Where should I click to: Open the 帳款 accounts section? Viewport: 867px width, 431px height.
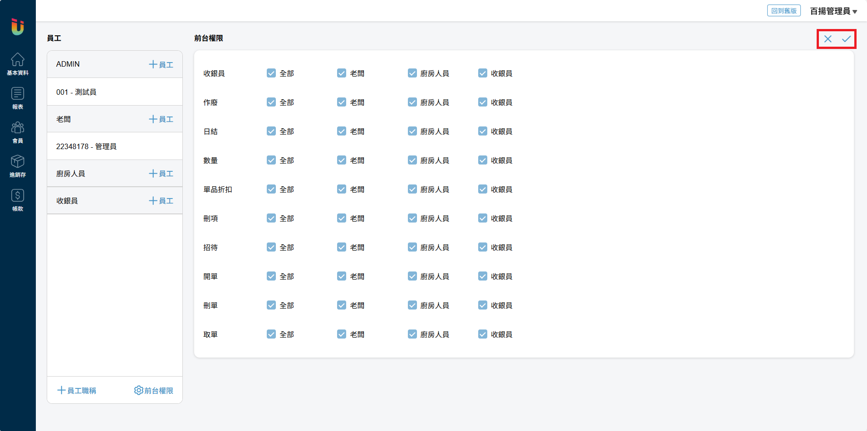(18, 200)
